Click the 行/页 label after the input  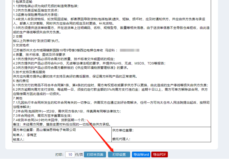[79, 155]
